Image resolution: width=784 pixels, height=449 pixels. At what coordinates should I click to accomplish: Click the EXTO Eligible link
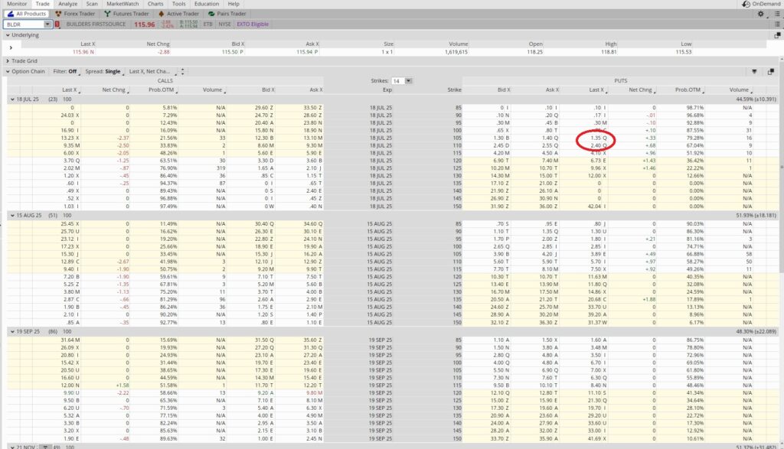(252, 24)
